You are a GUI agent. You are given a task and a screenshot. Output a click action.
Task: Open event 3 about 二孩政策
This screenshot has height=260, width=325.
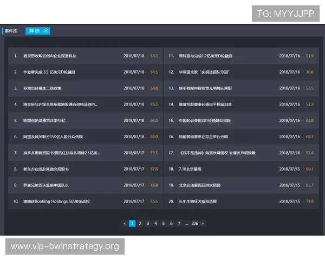tap(42, 88)
